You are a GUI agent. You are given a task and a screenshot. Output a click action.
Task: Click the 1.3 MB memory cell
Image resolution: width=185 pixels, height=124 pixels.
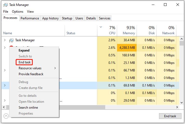(x=127, y=78)
